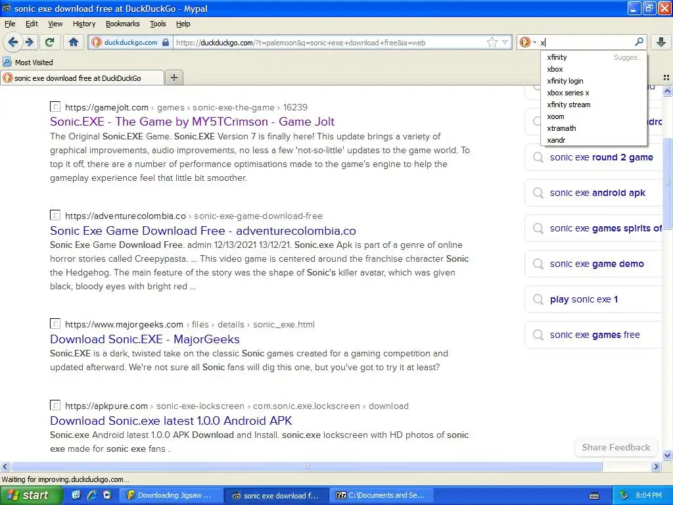
Task: Open the Help menu
Action: coord(183,24)
